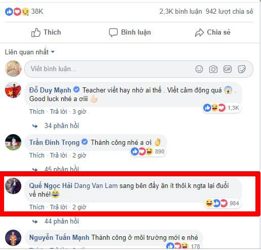Viewport: 261px width, 250px height.
Task: Open the 38K post reactions icons
Action: pyautogui.click(x=17, y=12)
